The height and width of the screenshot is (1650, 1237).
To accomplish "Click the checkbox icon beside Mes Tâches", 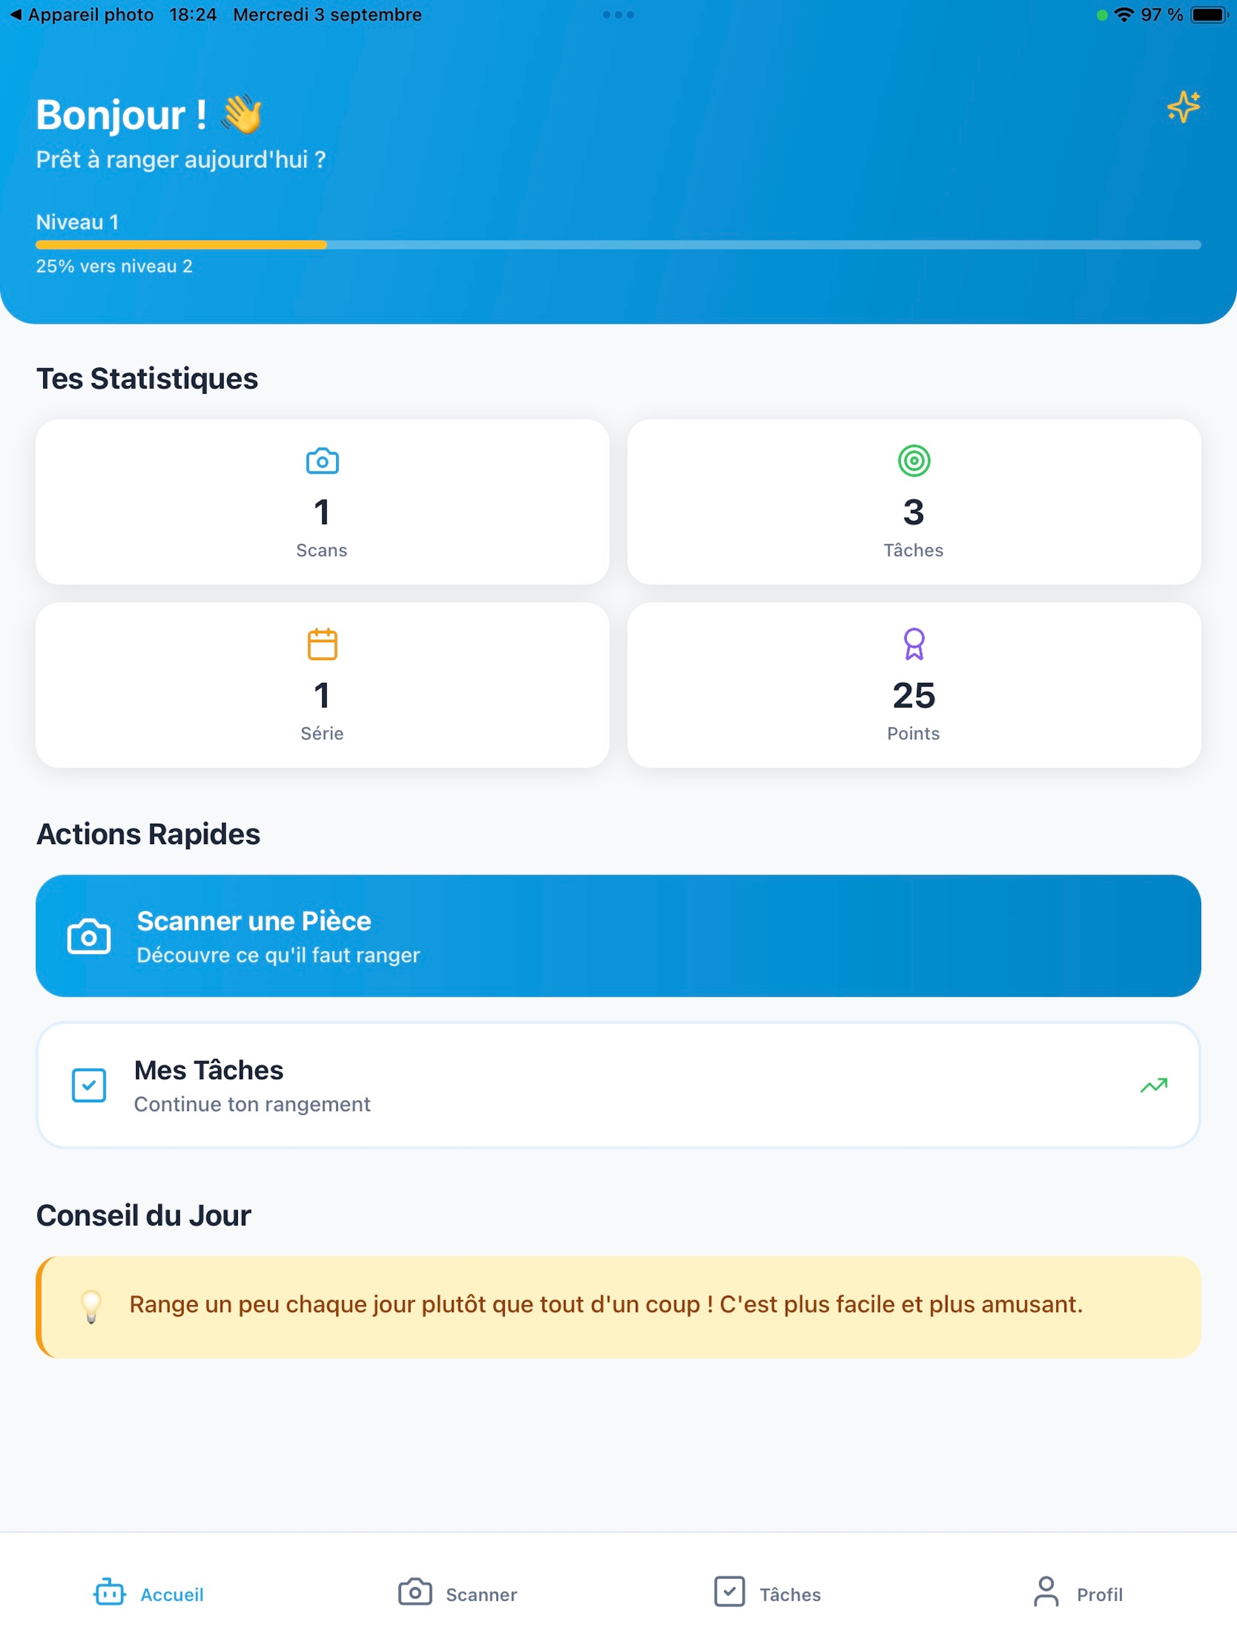I will tap(89, 1085).
